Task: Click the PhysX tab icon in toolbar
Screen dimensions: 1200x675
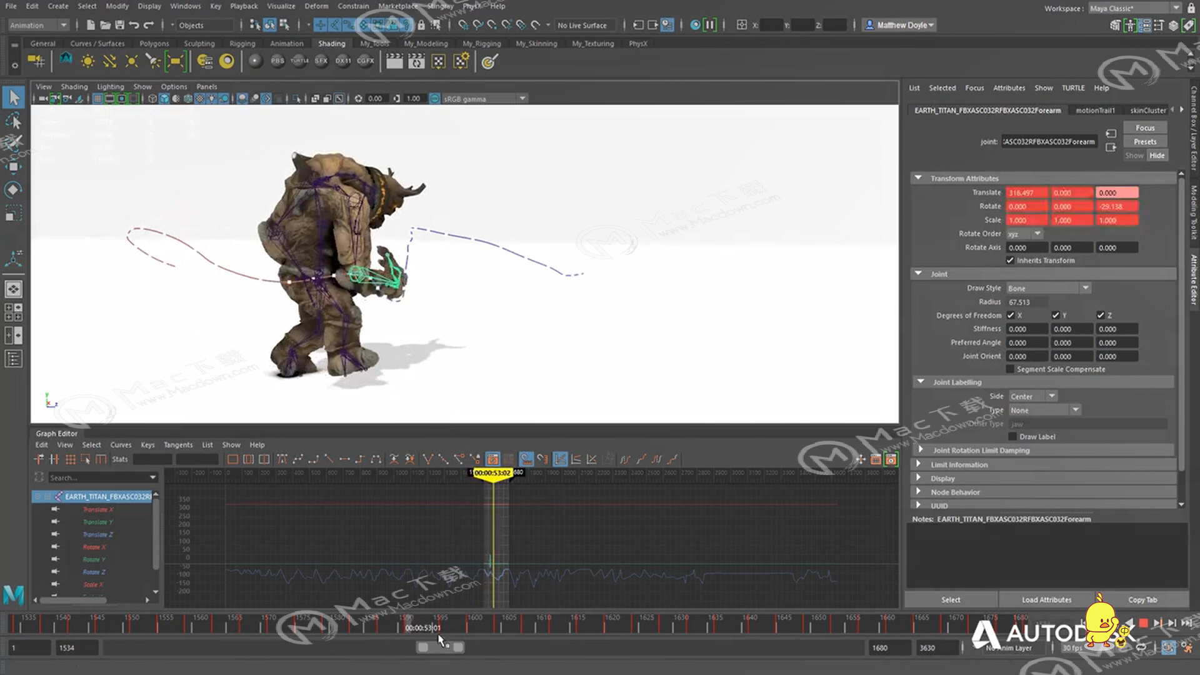Action: (638, 43)
